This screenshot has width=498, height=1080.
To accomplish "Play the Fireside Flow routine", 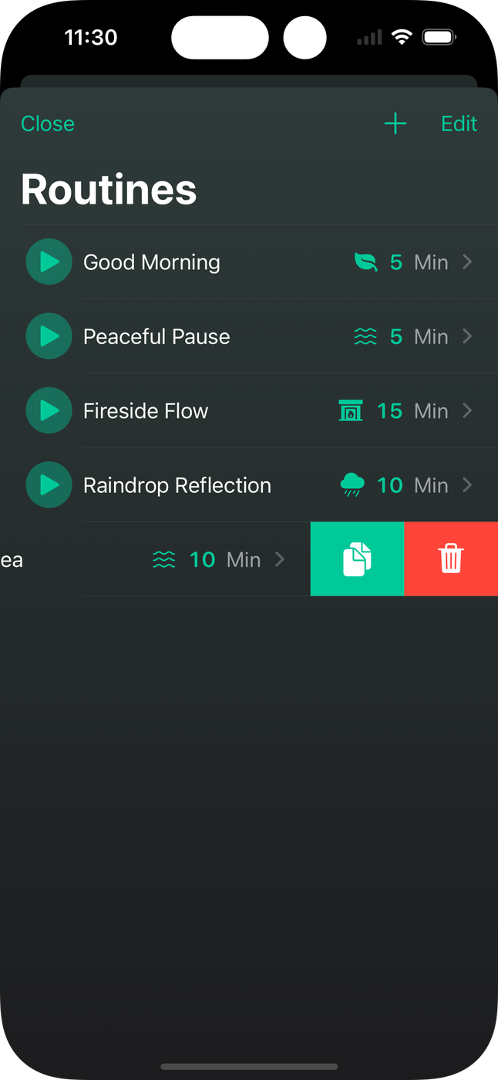I will coord(49,410).
